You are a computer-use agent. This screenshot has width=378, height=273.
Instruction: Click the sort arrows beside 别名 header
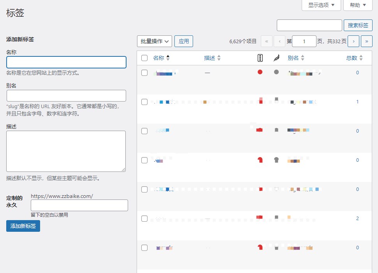(x=302, y=58)
